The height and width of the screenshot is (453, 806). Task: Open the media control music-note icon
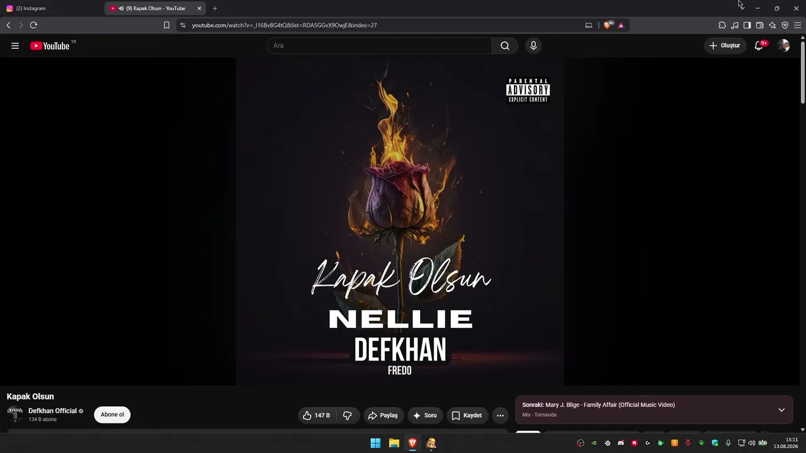click(735, 25)
